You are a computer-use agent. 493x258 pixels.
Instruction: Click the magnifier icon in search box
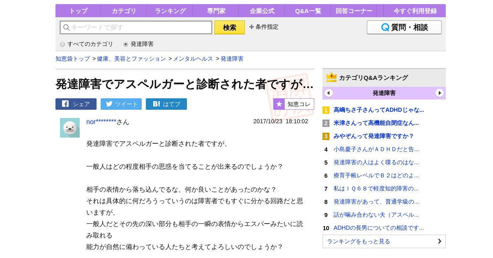tap(67, 27)
